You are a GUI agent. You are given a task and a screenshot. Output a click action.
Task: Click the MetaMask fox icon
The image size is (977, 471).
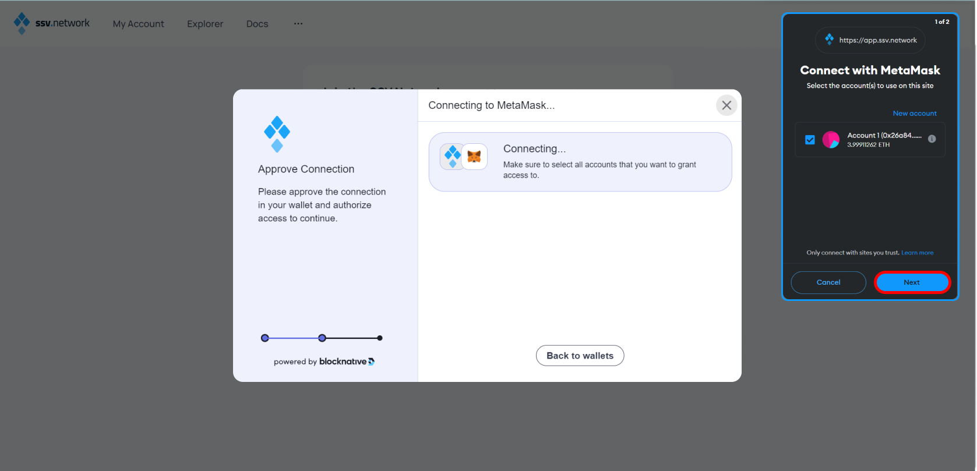(475, 157)
